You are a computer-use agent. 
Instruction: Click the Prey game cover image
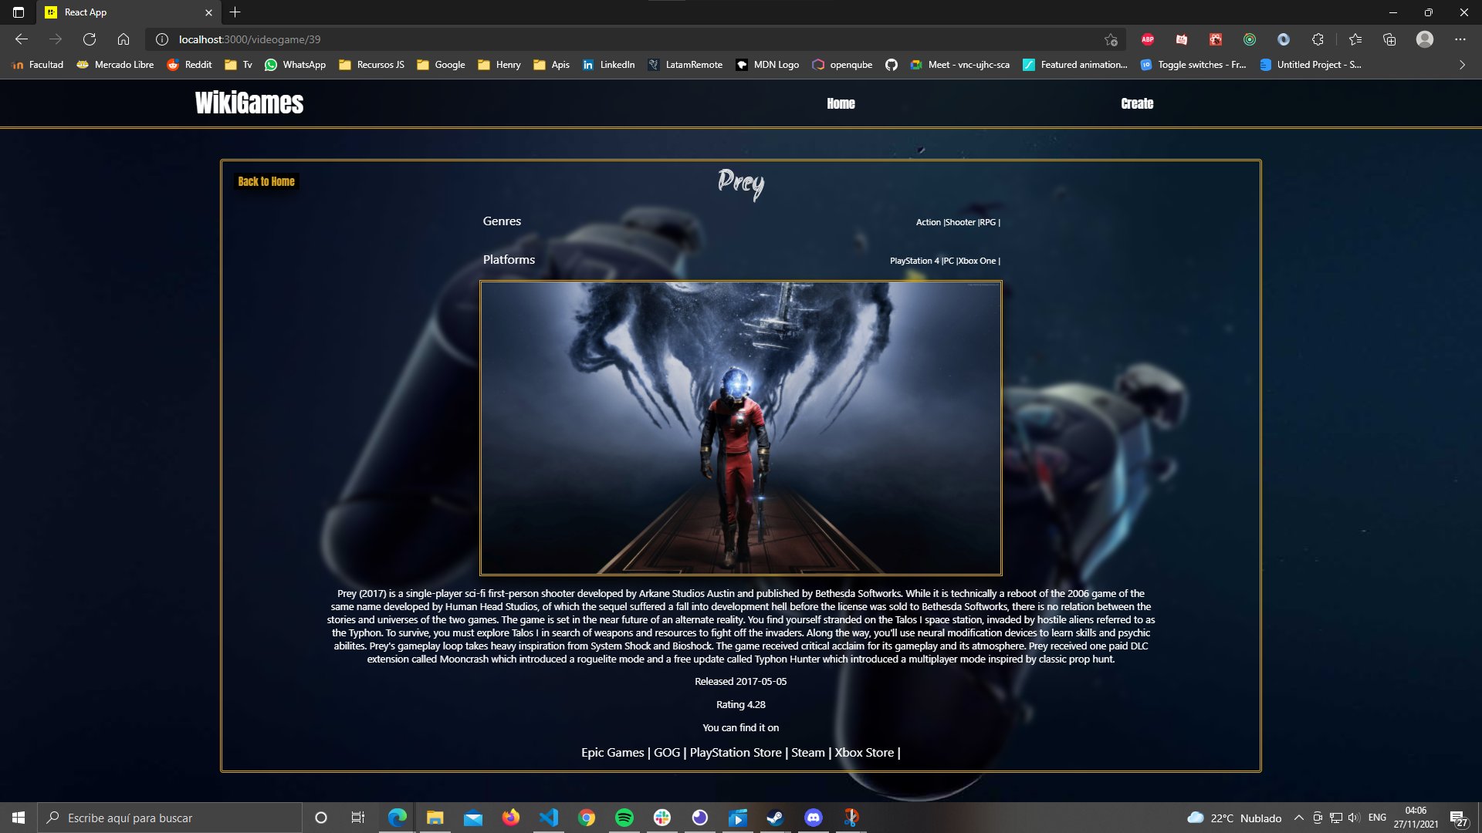coord(741,428)
